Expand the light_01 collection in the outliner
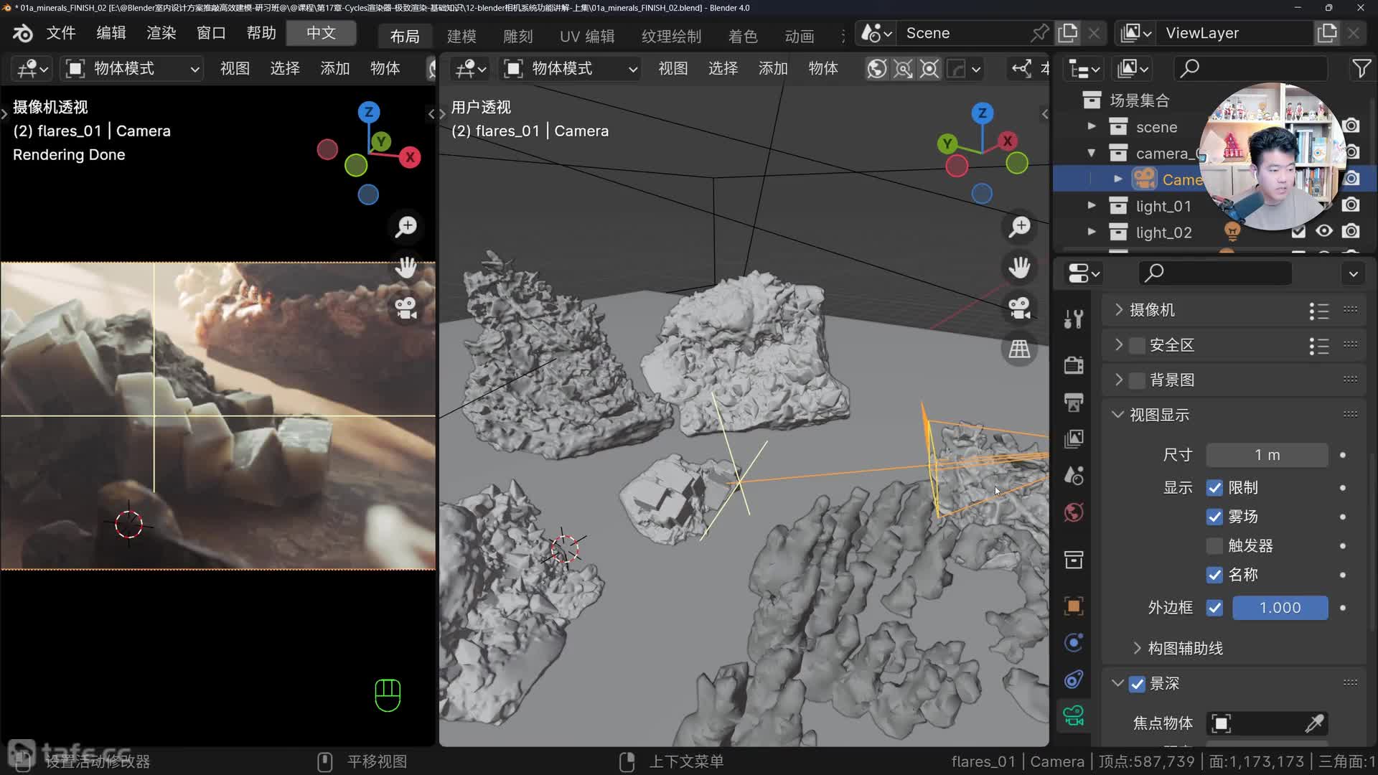Screen dimensions: 1378x775 tap(1092, 206)
